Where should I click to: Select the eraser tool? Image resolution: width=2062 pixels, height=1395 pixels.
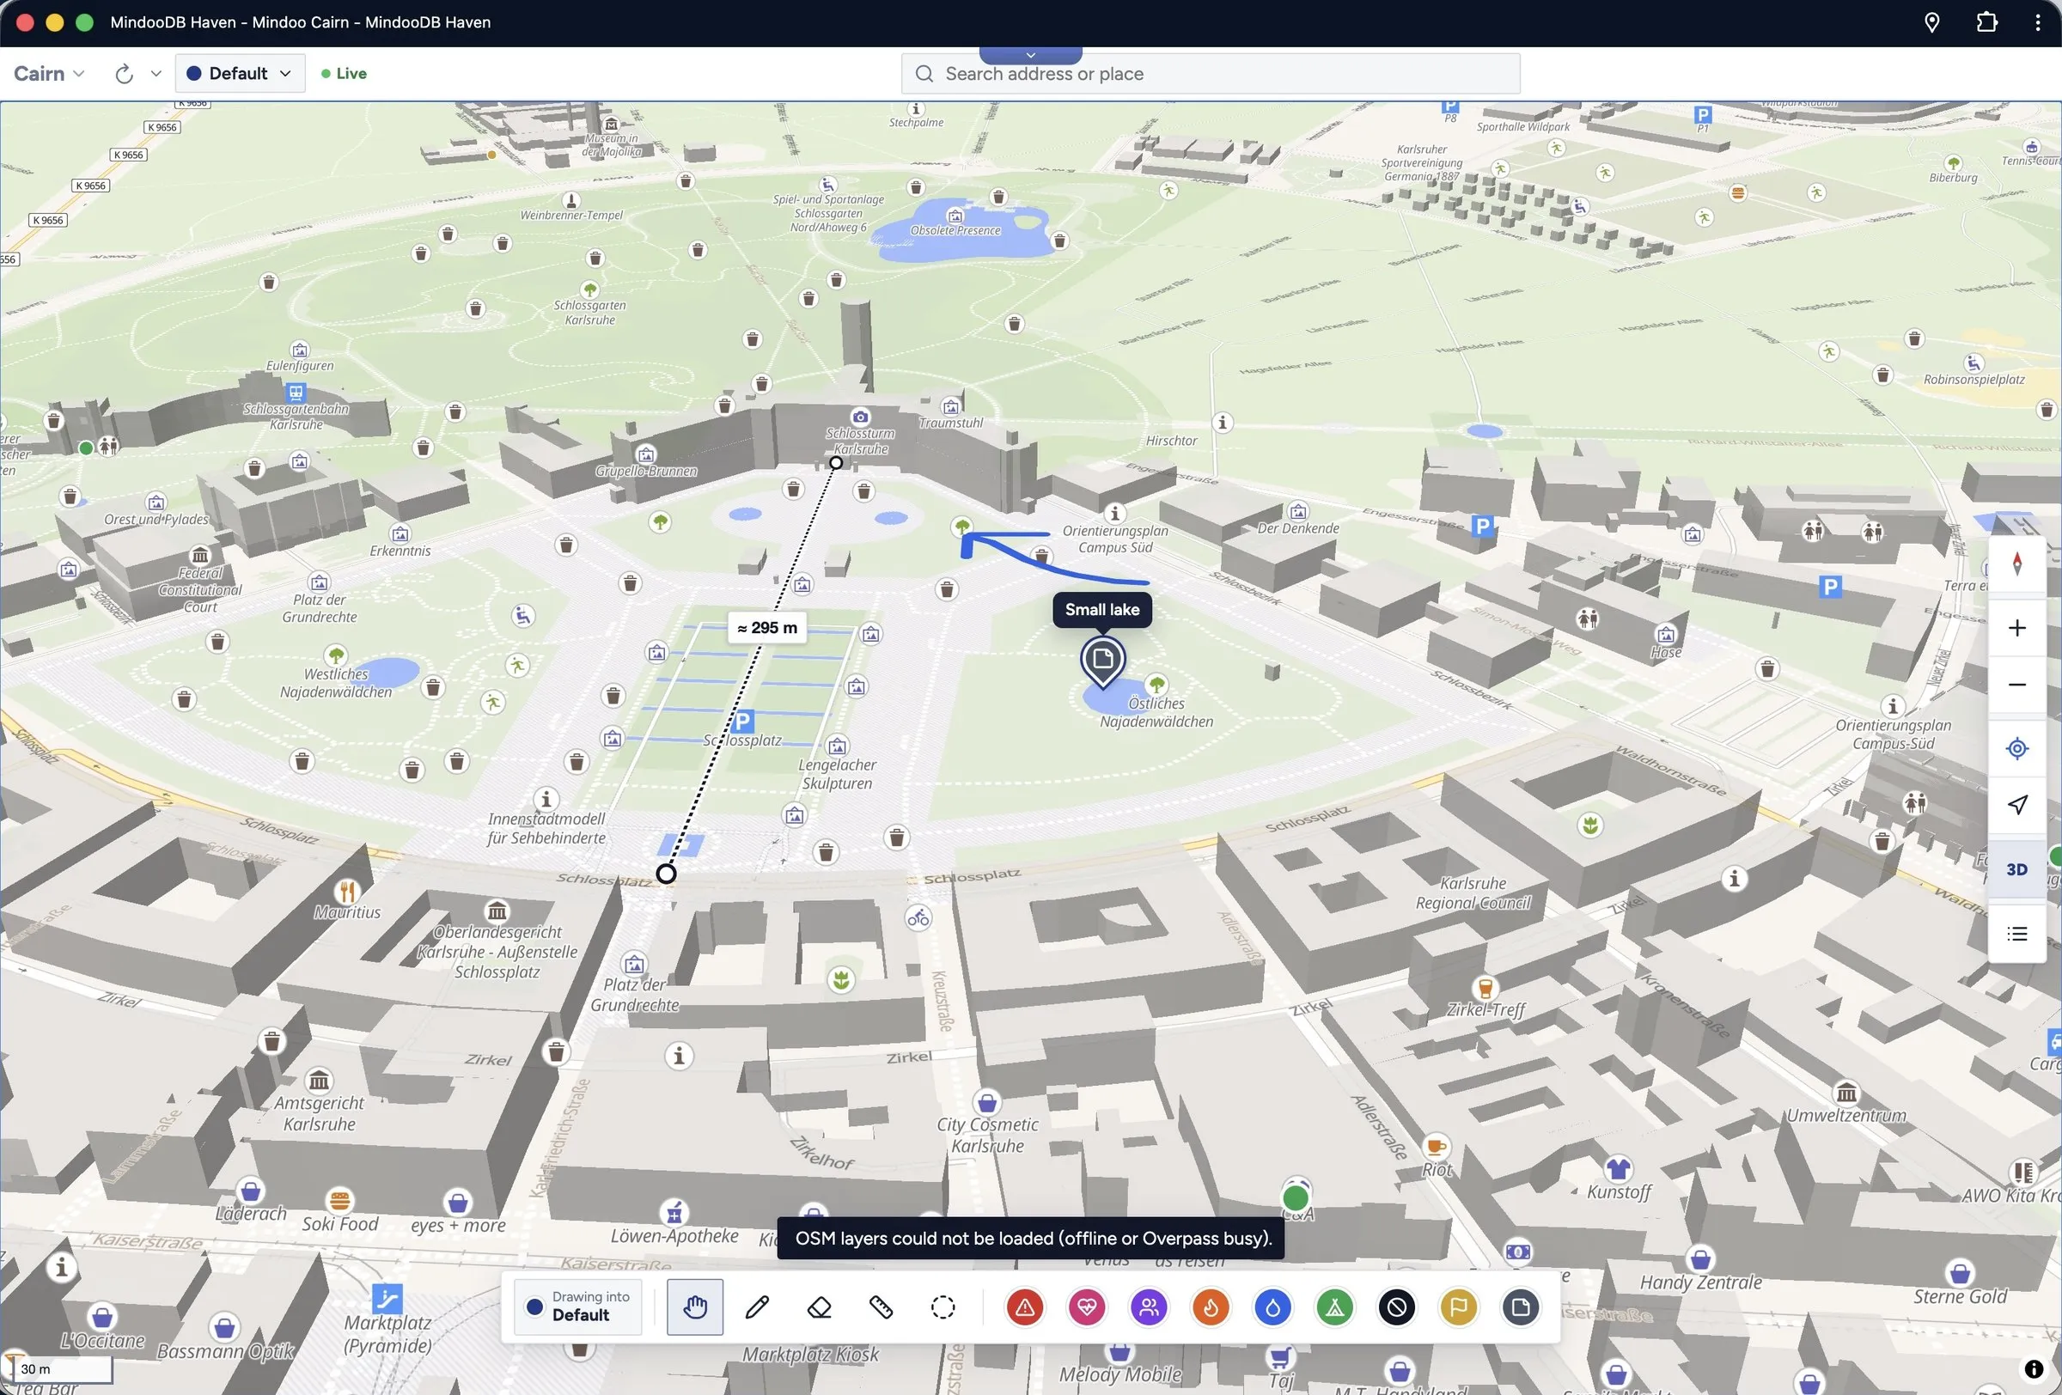819,1307
